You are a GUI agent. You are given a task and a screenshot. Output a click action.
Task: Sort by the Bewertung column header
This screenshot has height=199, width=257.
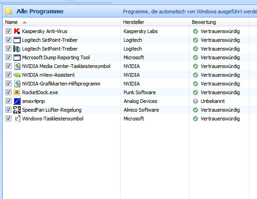tap(219, 22)
